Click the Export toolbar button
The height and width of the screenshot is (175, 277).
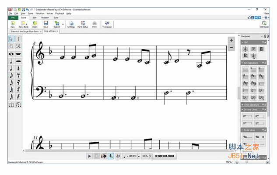[57, 24]
